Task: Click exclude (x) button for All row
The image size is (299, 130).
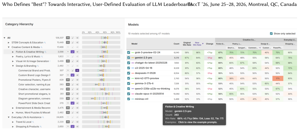Action: pyautogui.click(x=68, y=38)
